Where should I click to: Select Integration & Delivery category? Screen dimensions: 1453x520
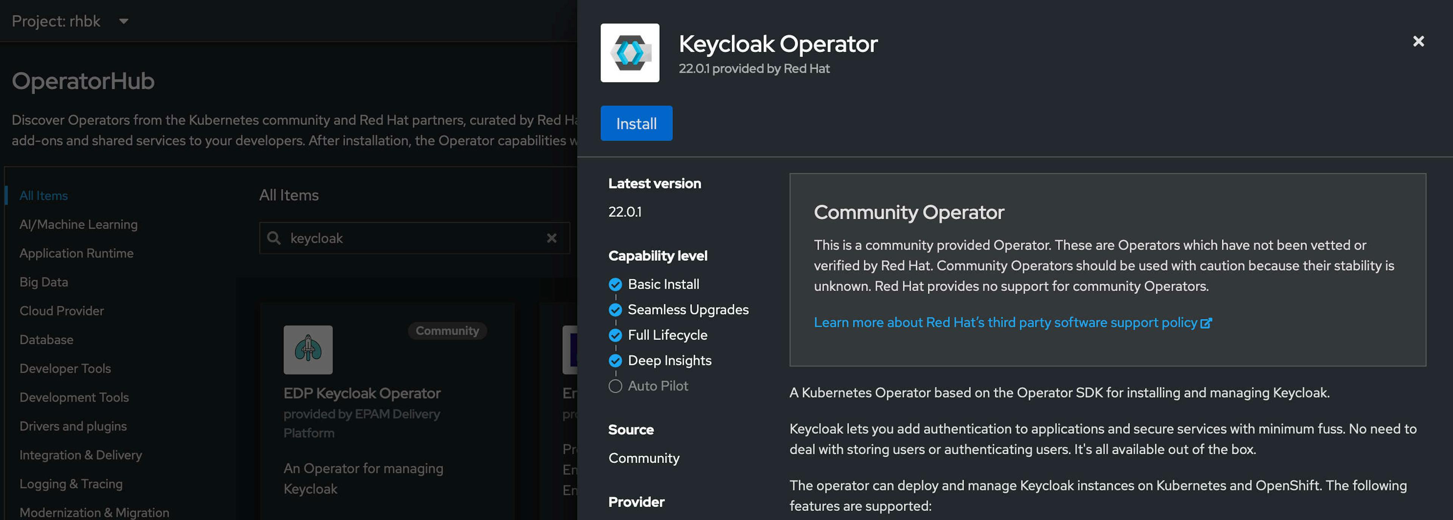(81, 455)
